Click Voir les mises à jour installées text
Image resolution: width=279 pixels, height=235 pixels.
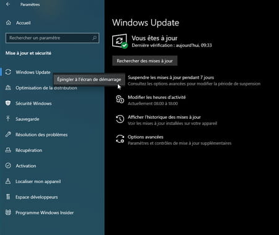pyautogui.click(x=172, y=123)
